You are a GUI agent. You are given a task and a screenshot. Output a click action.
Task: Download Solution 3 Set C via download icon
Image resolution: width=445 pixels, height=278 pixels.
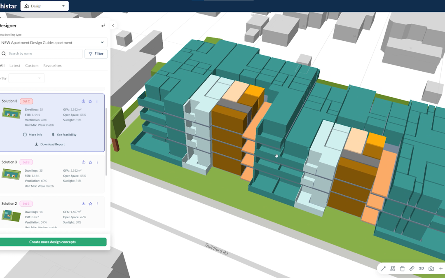[83, 101]
